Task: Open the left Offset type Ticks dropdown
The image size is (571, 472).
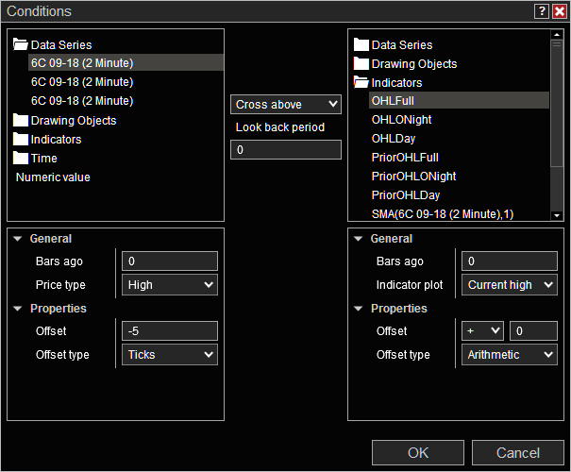Action: [x=170, y=355]
